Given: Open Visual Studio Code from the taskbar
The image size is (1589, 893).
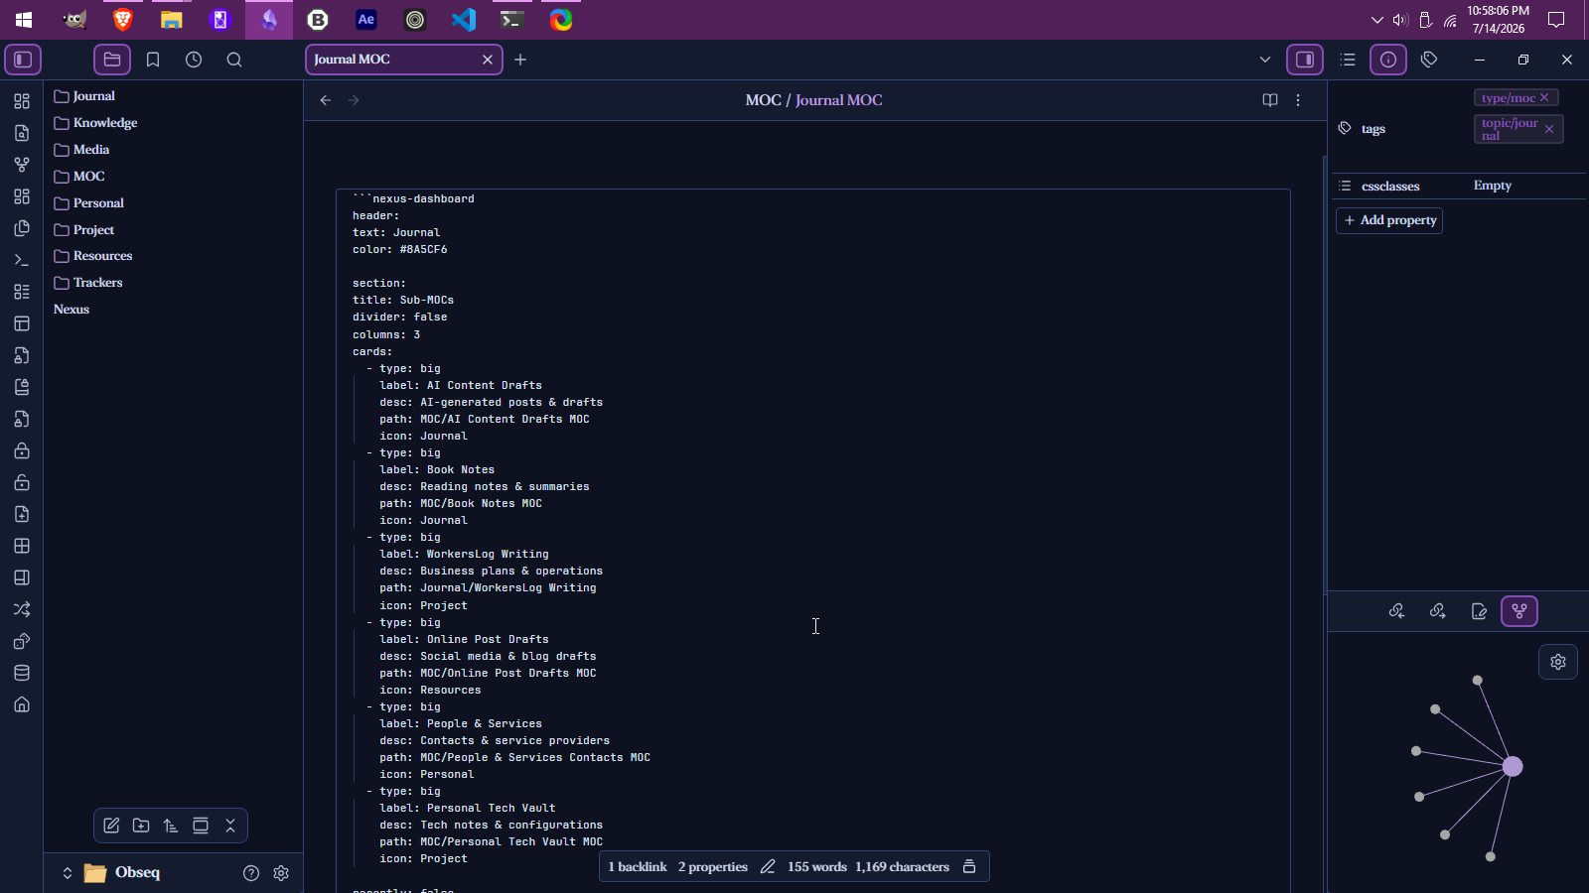Looking at the screenshot, I should click(464, 20).
